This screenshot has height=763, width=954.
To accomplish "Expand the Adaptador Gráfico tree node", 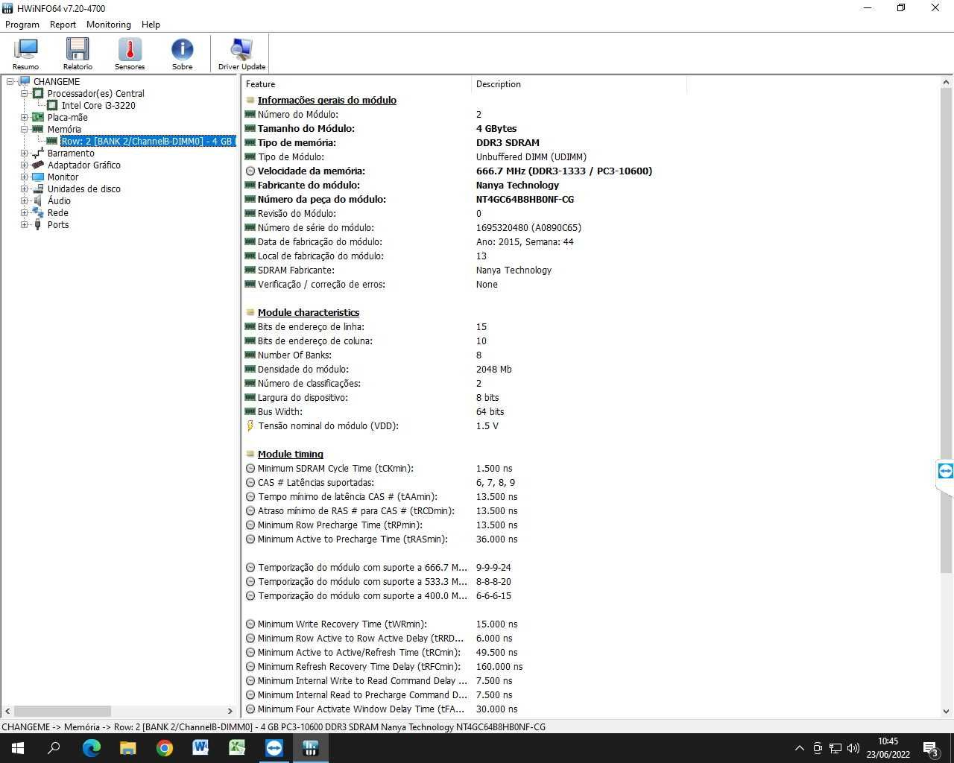I will pyautogui.click(x=25, y=165).
